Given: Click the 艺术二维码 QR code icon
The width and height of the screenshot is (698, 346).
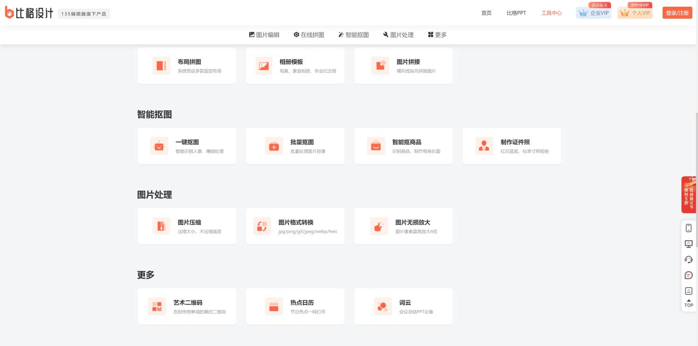Looking at the screenshot, I should click(157, 306).
